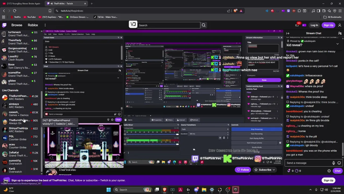
Task: Open caseoh_ channel in Live Channels
Action: (x=20, y=114)
